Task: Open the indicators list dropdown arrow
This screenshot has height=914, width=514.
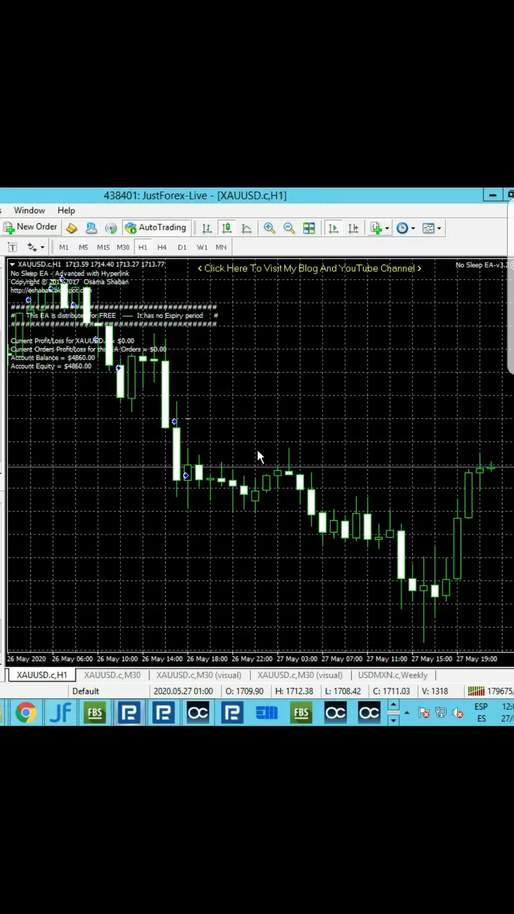Action: pos(387,228)
